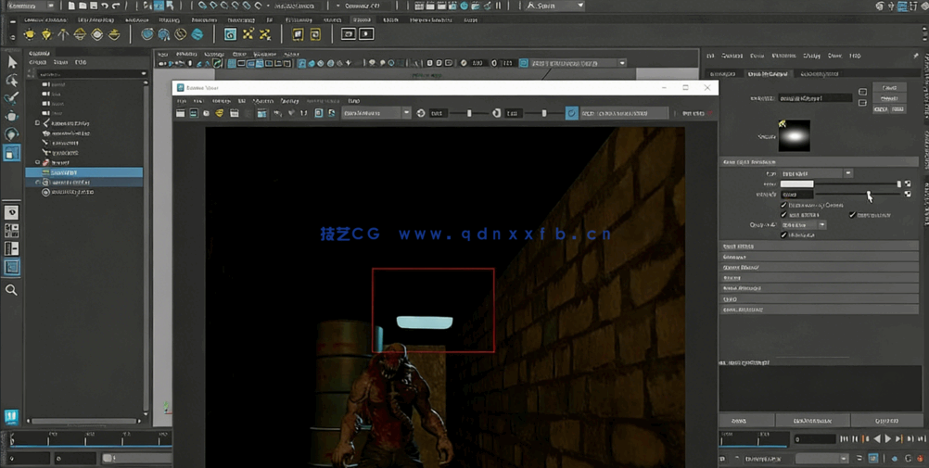Open the Decay Rate dropdown
The image size is (929, 468).
click(x=821, y=225)
